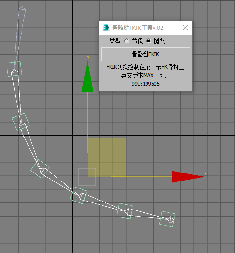Select the topmost green control box on chain
235x253 pixels.
coord(14,69)
